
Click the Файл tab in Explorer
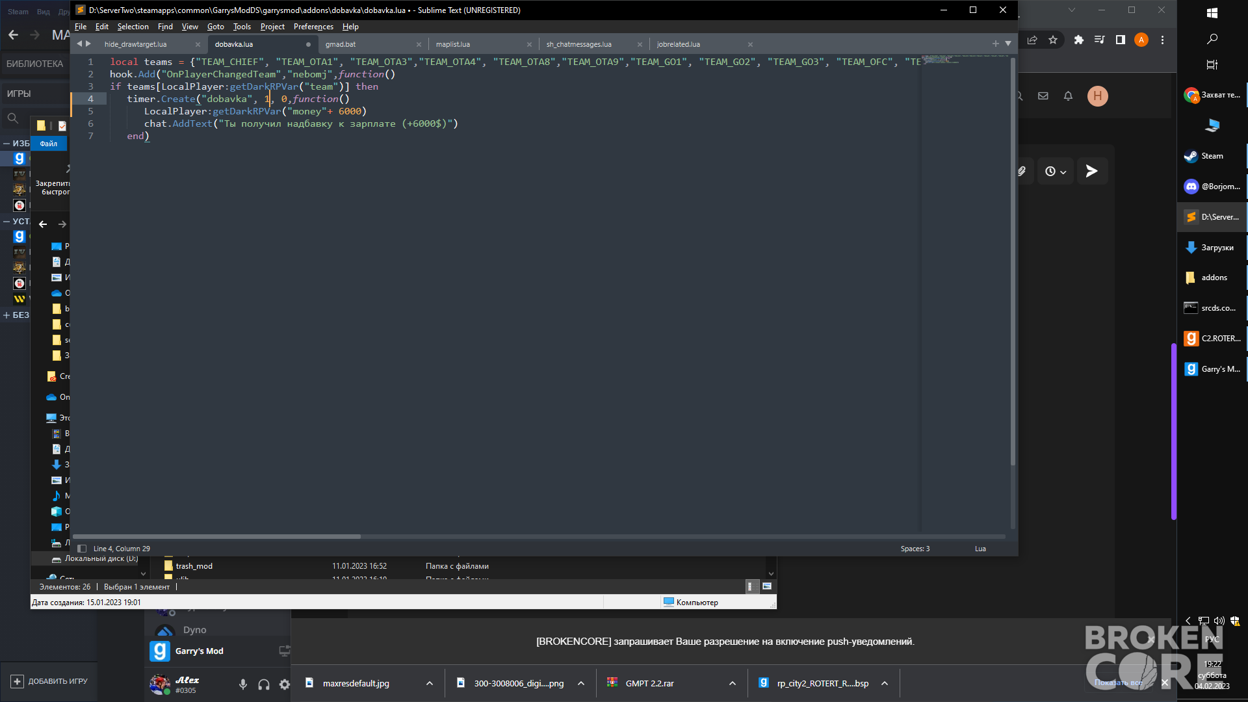(x=49, y=144)
